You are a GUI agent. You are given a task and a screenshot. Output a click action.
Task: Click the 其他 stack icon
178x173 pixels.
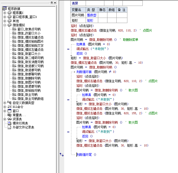coord(9,21)
